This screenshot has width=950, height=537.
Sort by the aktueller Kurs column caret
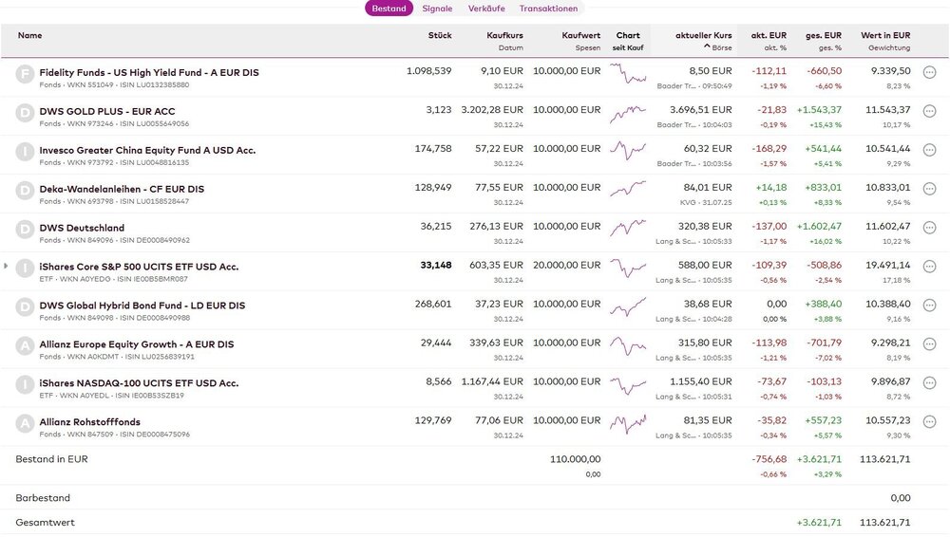pyautogui.click(x=707, y=46)
